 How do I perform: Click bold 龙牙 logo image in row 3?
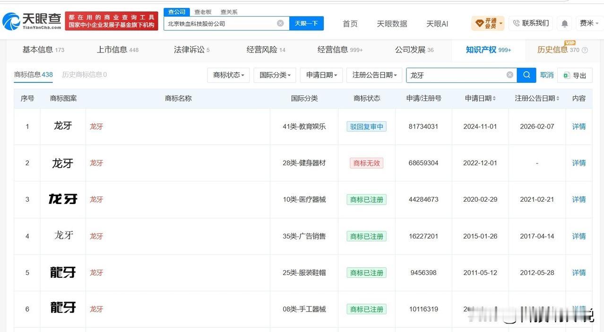click(63, 199)
